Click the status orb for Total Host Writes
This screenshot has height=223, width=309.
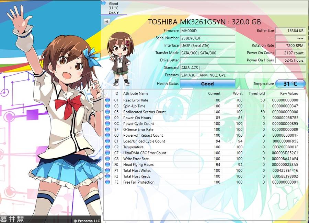point(107,171)
